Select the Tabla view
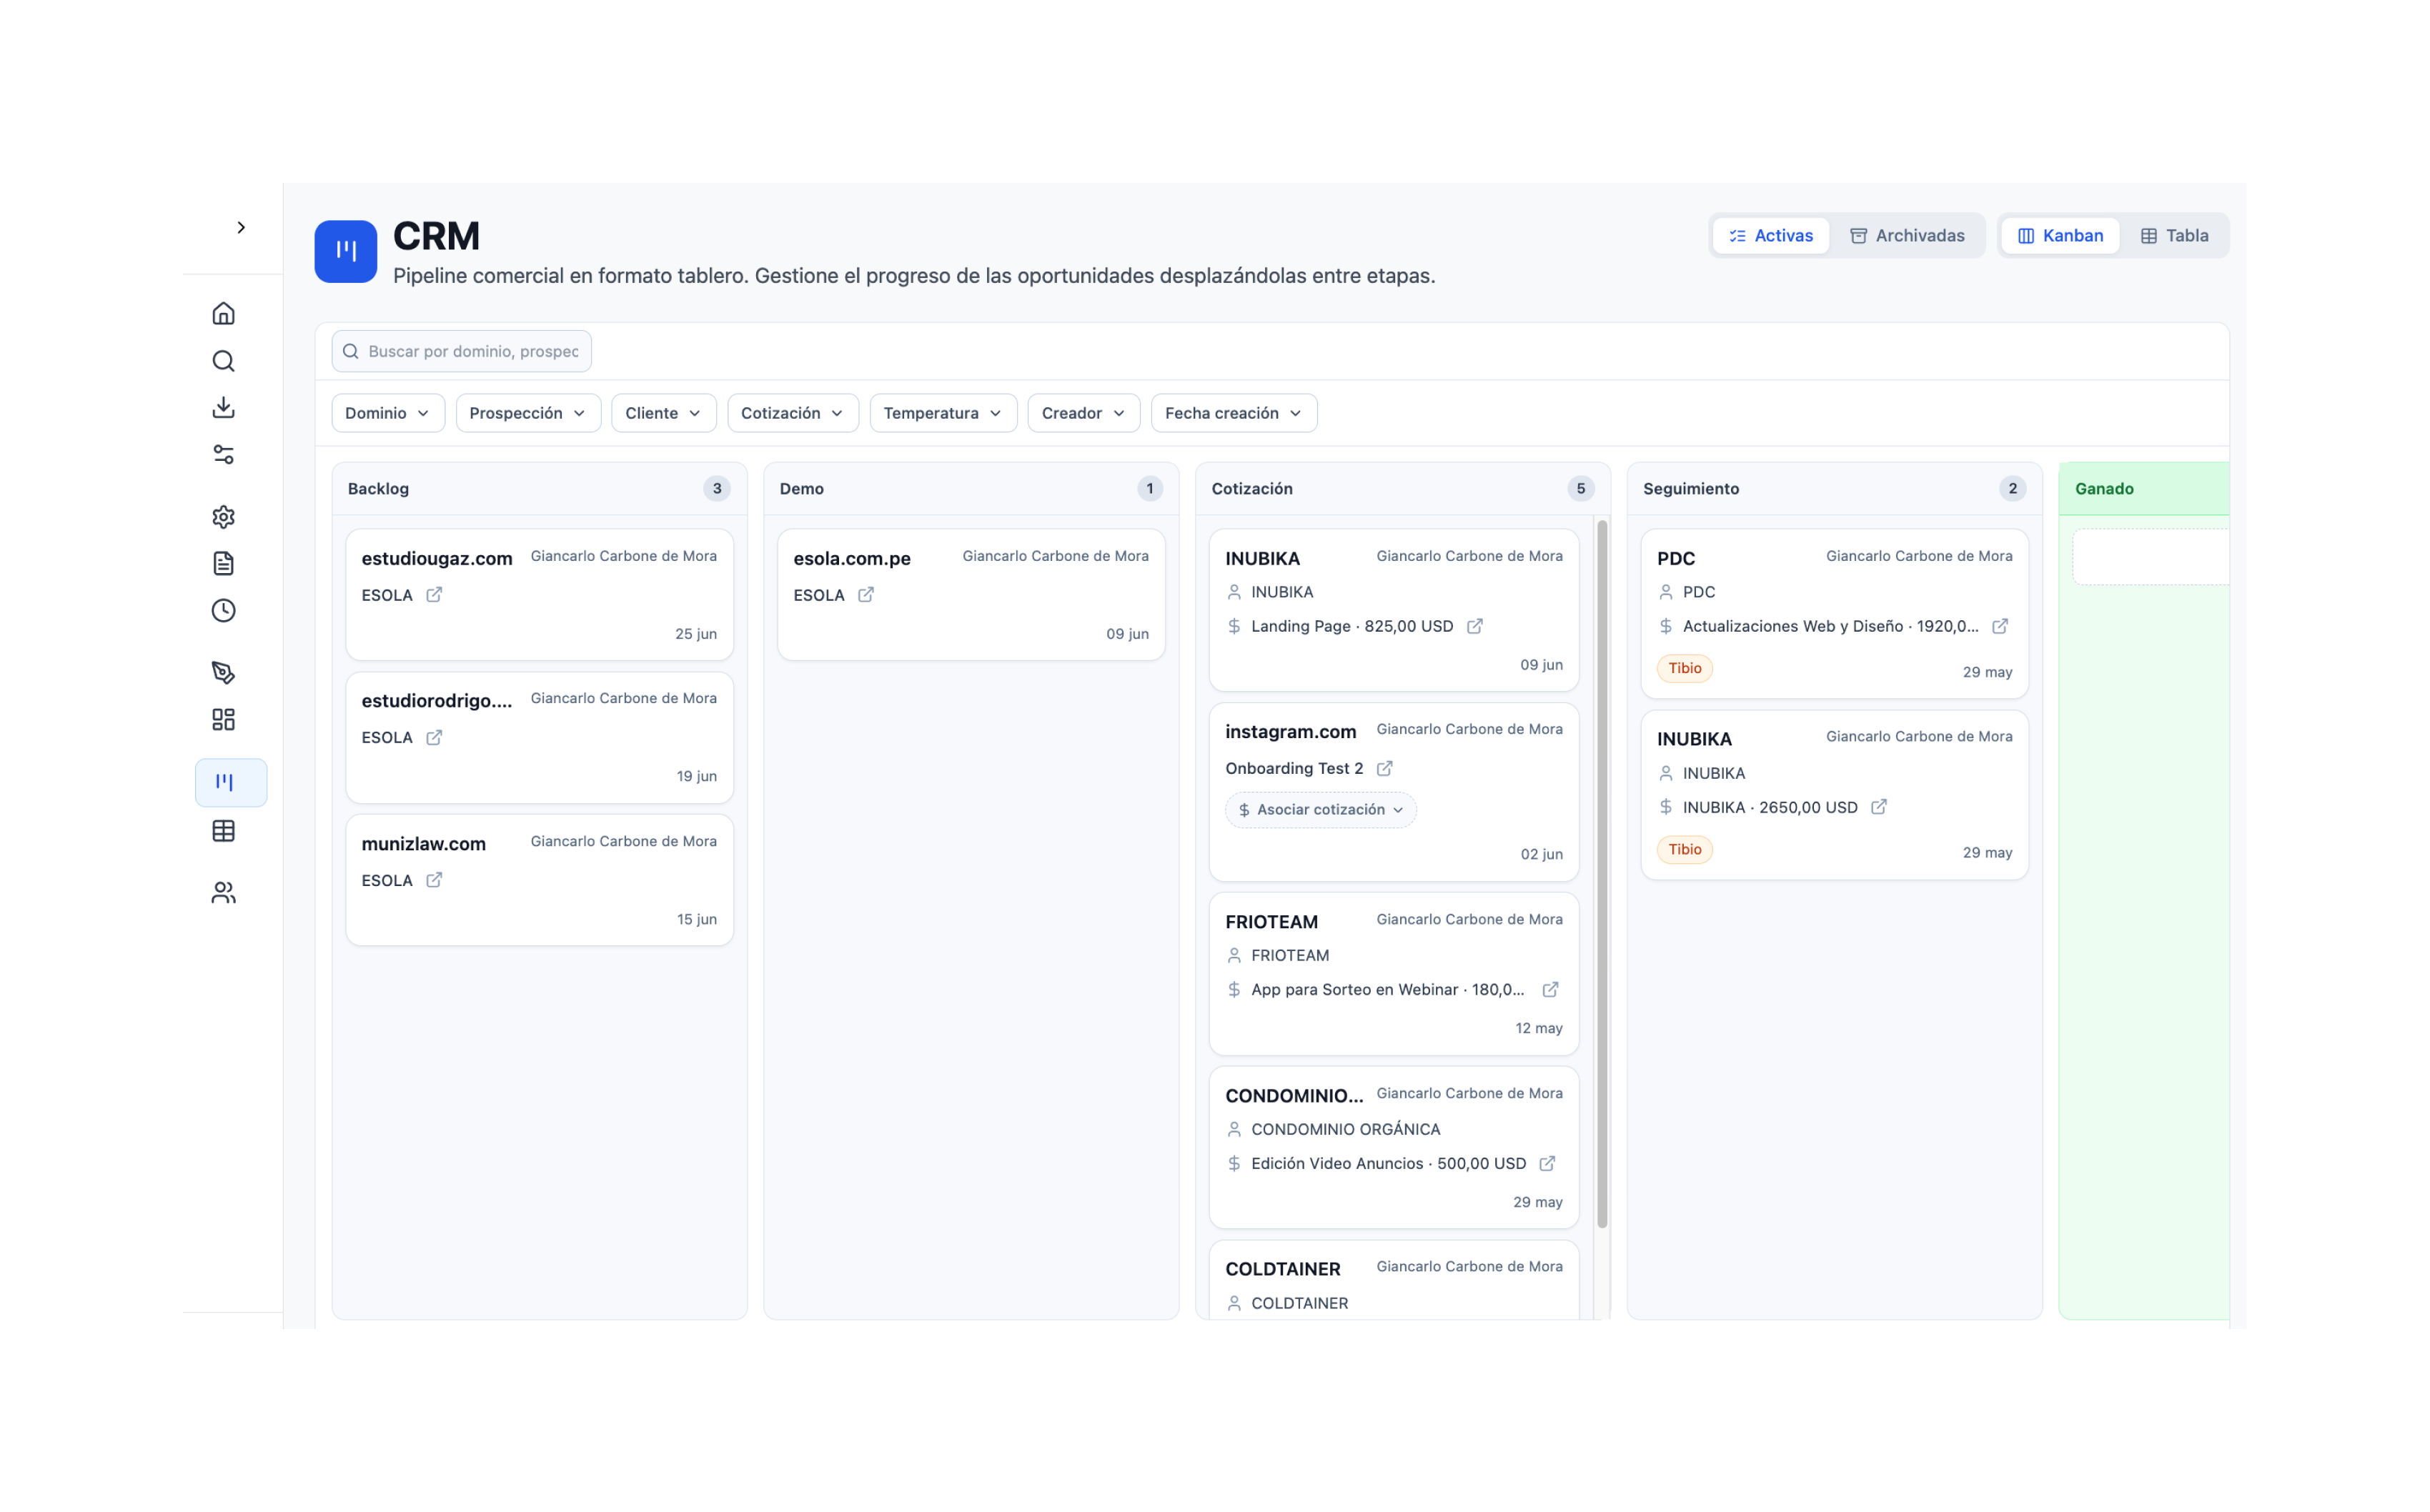2430x1512 pixels. click(x=2174, y=236)
